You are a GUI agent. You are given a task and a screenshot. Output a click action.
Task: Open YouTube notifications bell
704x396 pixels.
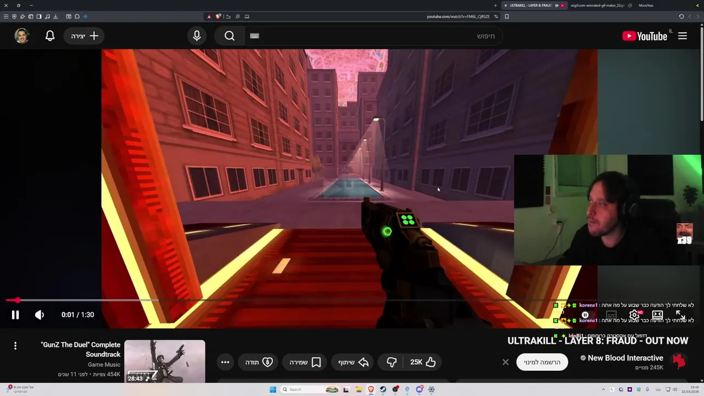(x=50, y=36)
